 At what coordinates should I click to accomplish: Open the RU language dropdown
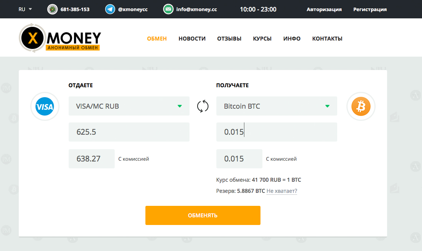pos(25,9)
